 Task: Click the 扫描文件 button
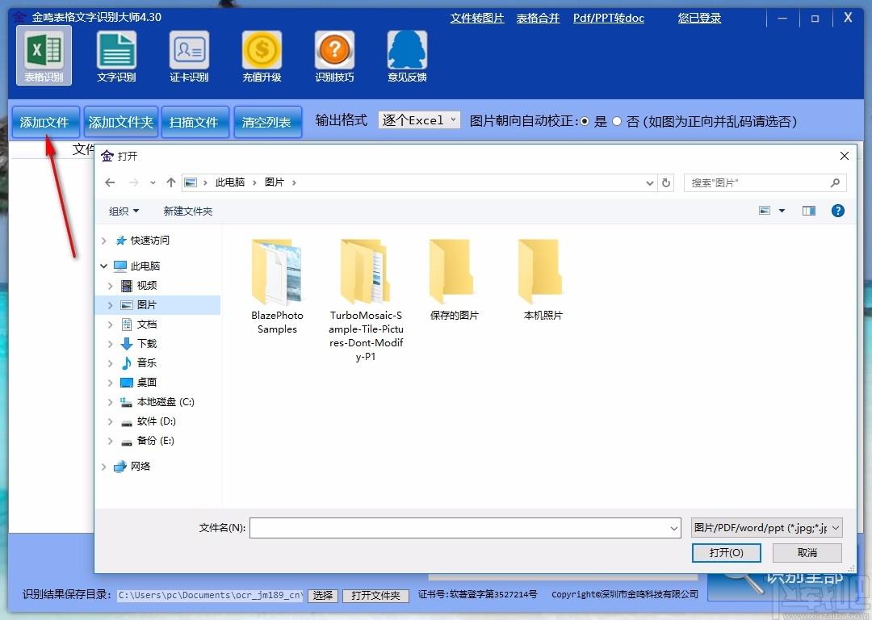[x=194, y=122]
